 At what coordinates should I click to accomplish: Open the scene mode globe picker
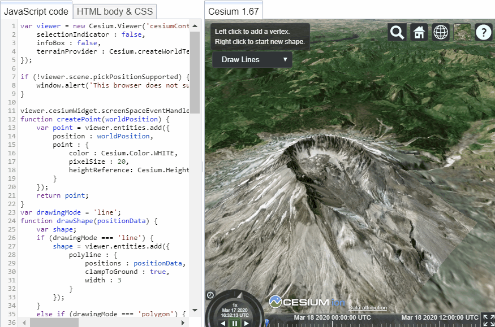[x=440, y=32]
